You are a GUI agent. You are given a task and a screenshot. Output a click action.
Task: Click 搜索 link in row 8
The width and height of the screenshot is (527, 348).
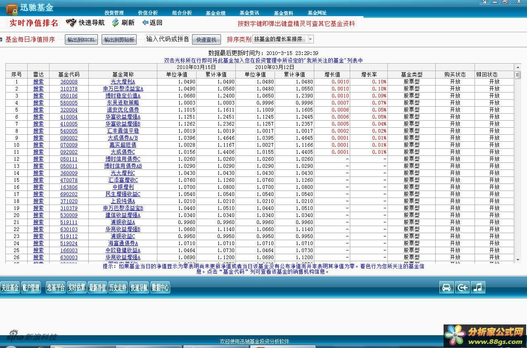[38, 131]
